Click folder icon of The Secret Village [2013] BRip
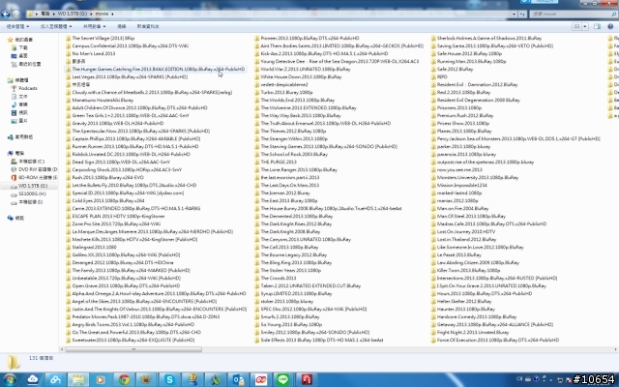 (68, 39)
